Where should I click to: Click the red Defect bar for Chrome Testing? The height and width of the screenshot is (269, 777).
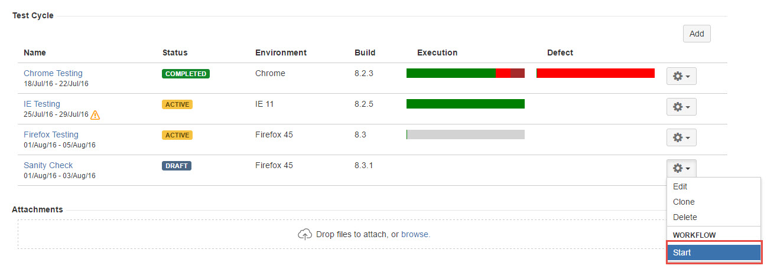pyautogui.click(x=595, y=73)
